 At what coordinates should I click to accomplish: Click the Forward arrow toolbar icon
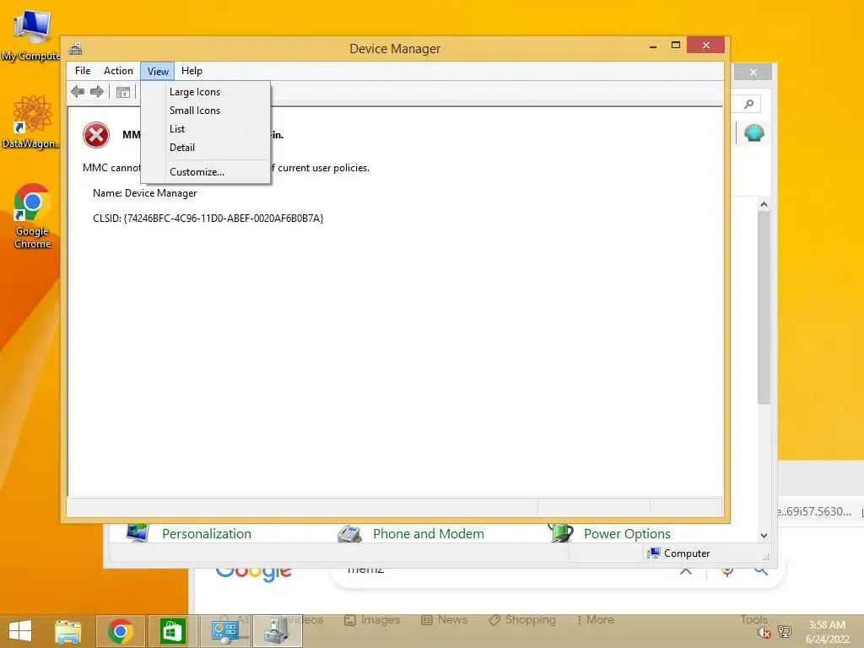97,92
